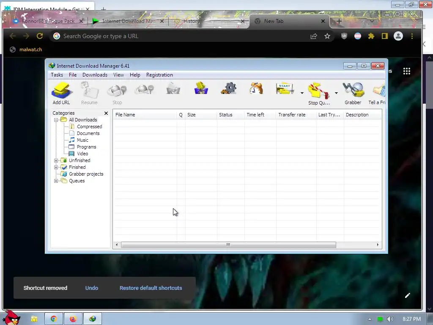Image resolution: width=433 pixels, height=325 pixels.
Task: Open the Tasks menu
Action: click(57, 75)
